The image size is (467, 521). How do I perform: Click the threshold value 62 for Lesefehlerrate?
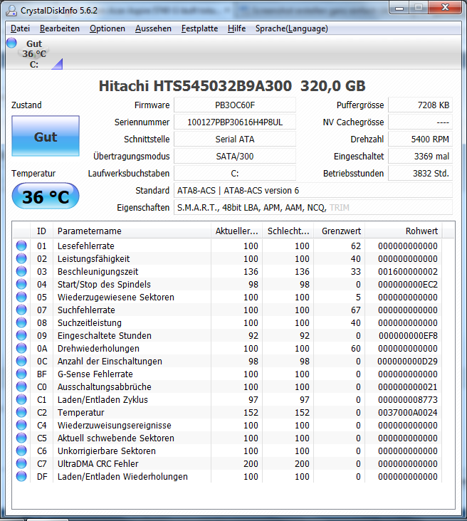[356, 246]
